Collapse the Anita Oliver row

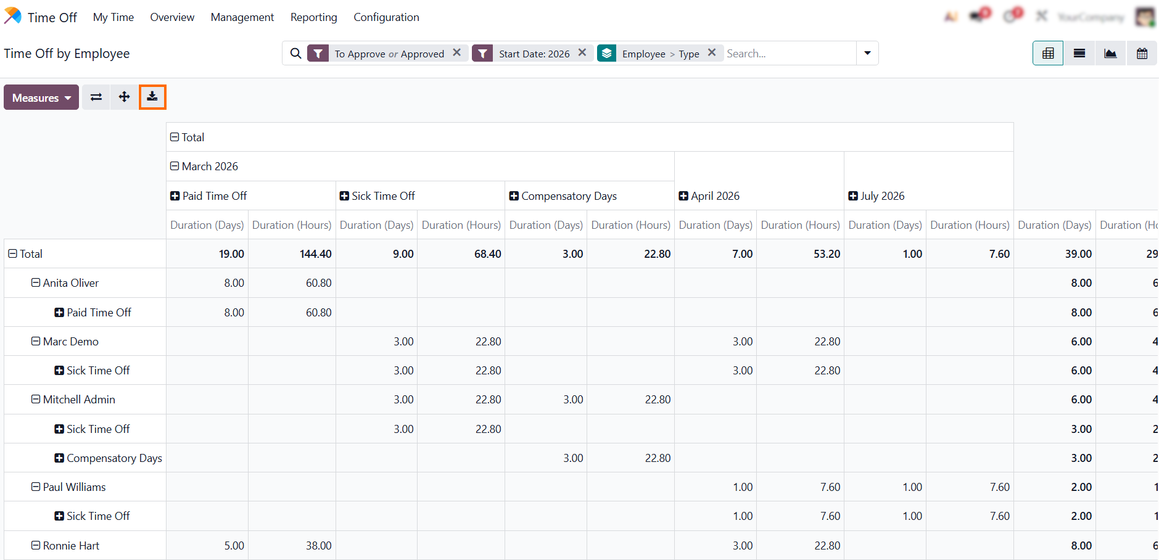point(36,282)
